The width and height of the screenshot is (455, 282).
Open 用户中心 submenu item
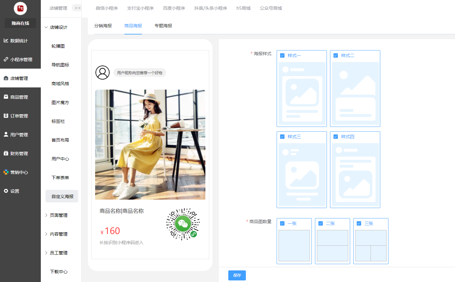60,159
